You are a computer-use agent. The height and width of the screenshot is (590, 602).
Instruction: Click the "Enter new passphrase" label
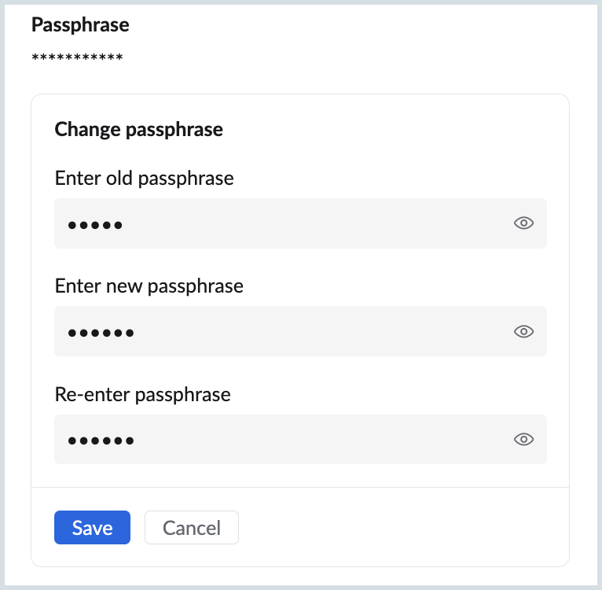tap(149, 286)
